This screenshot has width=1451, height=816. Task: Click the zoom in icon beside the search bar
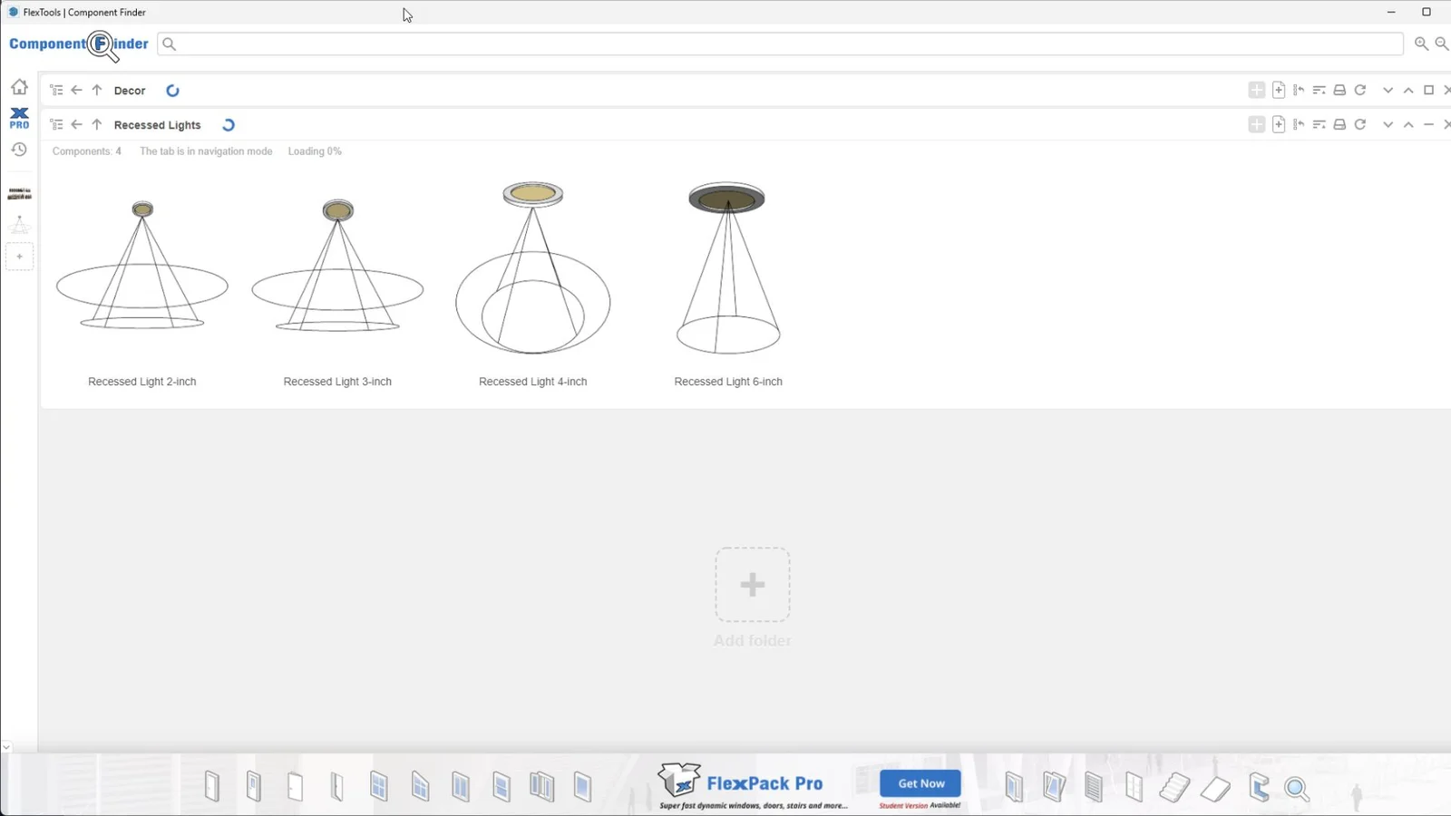(1421, 44)
